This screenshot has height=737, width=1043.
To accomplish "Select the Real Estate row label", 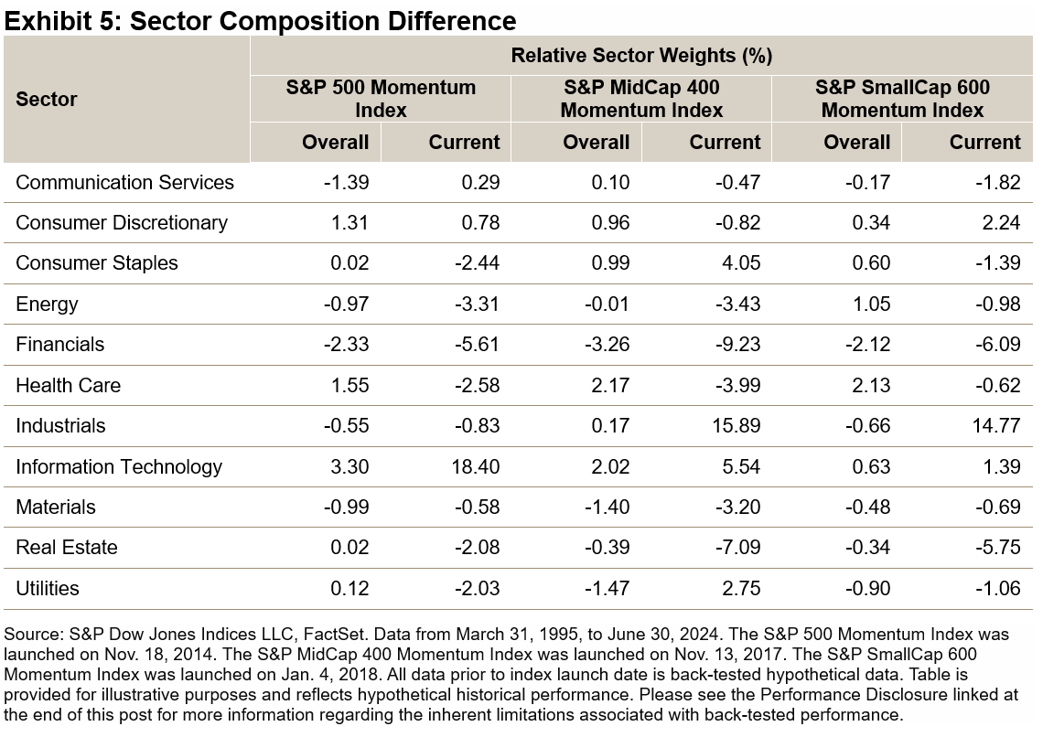I will coord(67,547).
